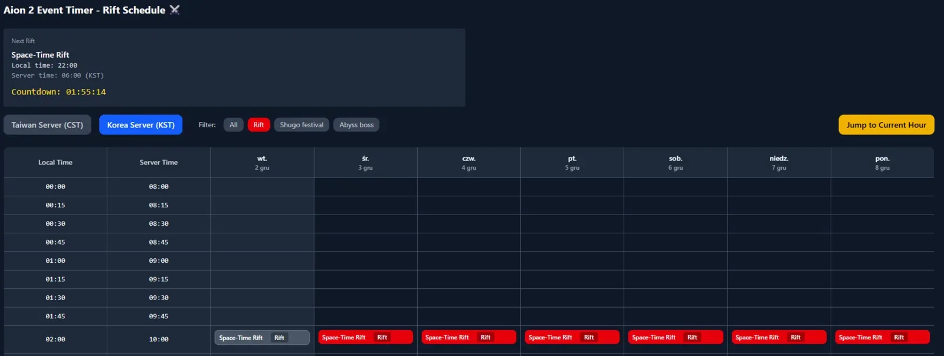
Task: Click local time 00:30 cell
Action: [x=55, y=224]
